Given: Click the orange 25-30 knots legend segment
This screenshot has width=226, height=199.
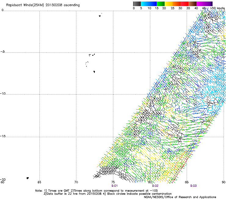Looking at the screenshot, I should click(177, 4).
